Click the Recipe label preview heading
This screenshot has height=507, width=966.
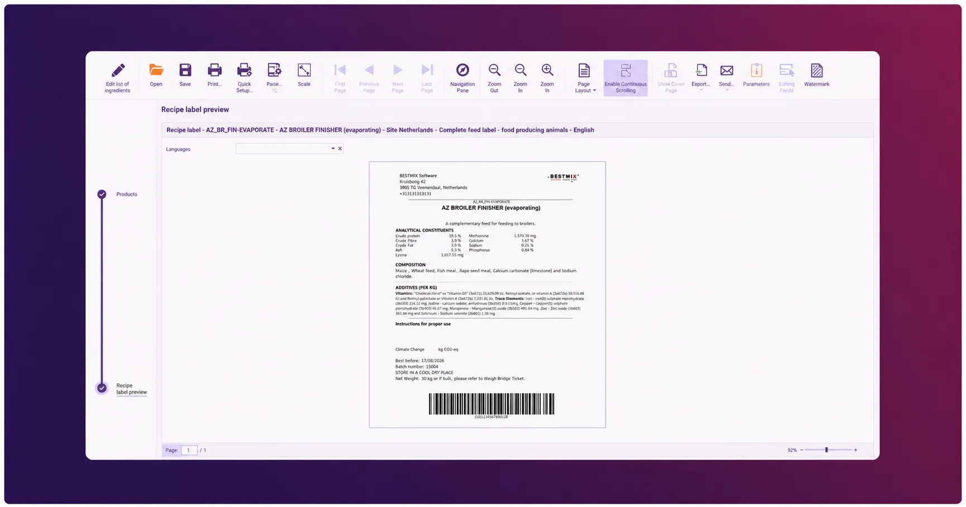click(195, 109)
